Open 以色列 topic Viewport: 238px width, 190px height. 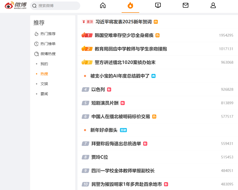(x=98, y=89)
